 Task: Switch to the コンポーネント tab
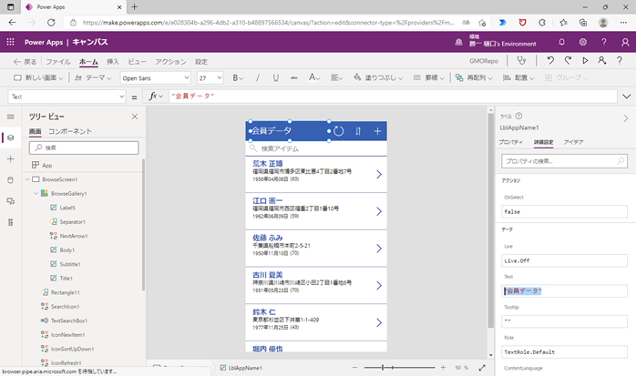click(x=70, y=131)
